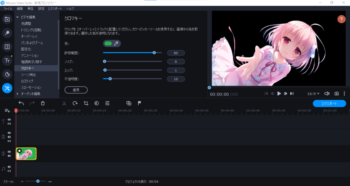Click the Undo arrow in timeline toolbar
Viewport: 350px width, 186px height.
[x=21, y=103]
